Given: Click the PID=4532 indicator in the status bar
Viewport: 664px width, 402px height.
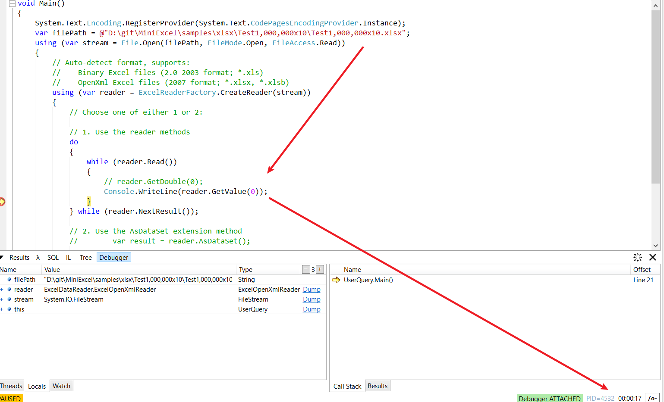Looking at the screenshot, I should point(600,399).
